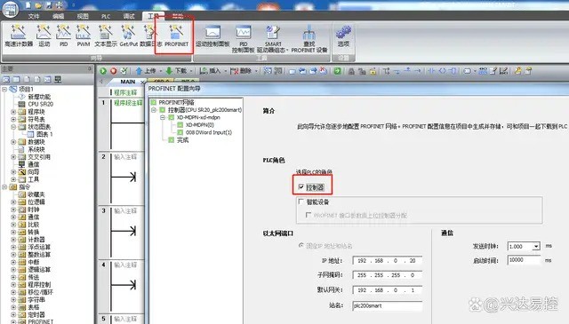Select the fixed IP address radio button
The width and height of the screenshot is (569, 324).
point(301,245)
